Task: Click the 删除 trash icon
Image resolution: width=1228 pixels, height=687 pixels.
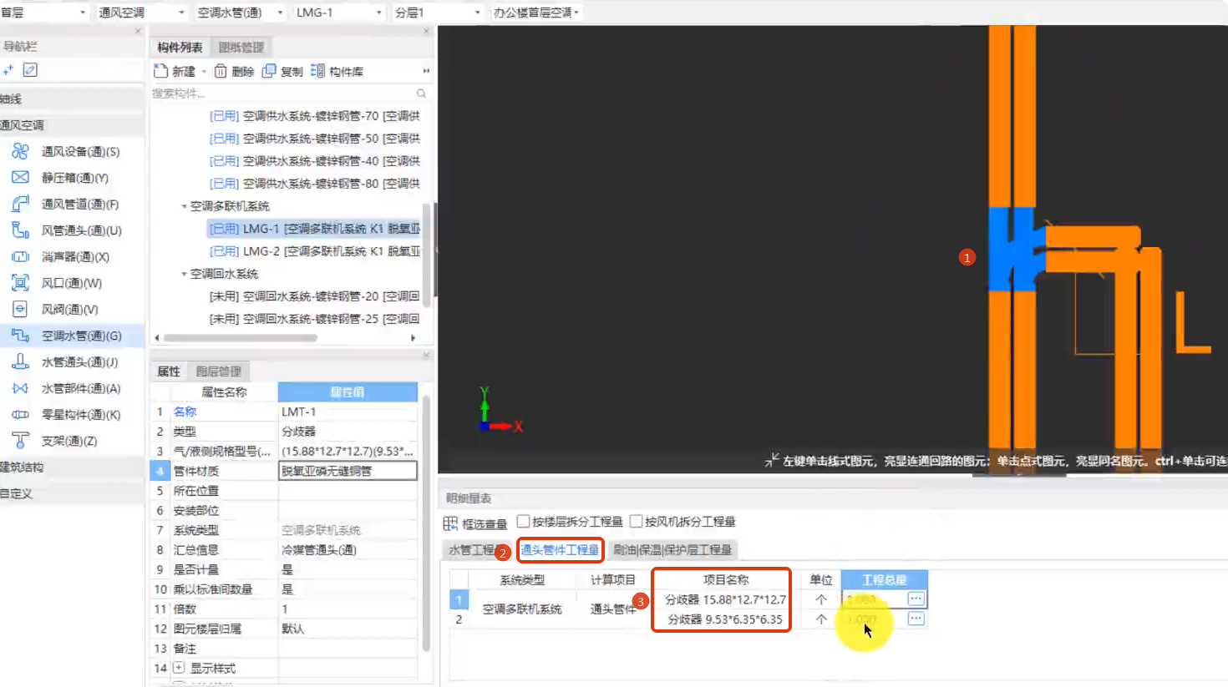Action: point(221,71)
